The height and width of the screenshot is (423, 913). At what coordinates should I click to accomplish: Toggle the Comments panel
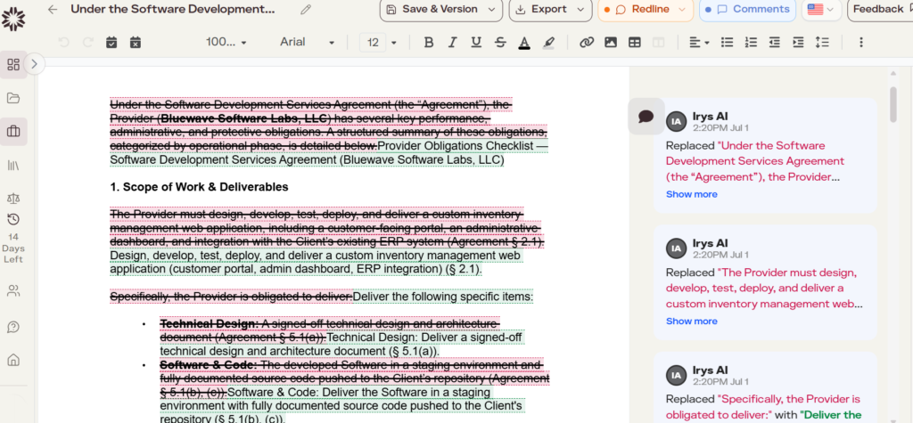coord(747,9)
